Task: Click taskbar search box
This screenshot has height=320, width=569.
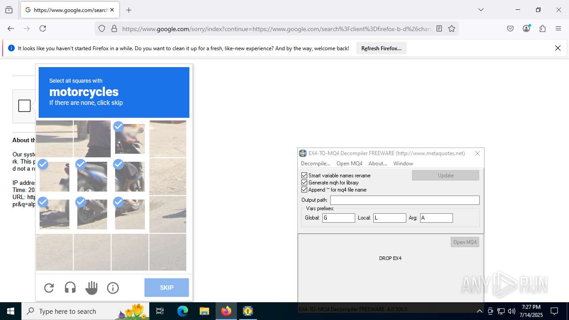Action: (x=86, y=311)
